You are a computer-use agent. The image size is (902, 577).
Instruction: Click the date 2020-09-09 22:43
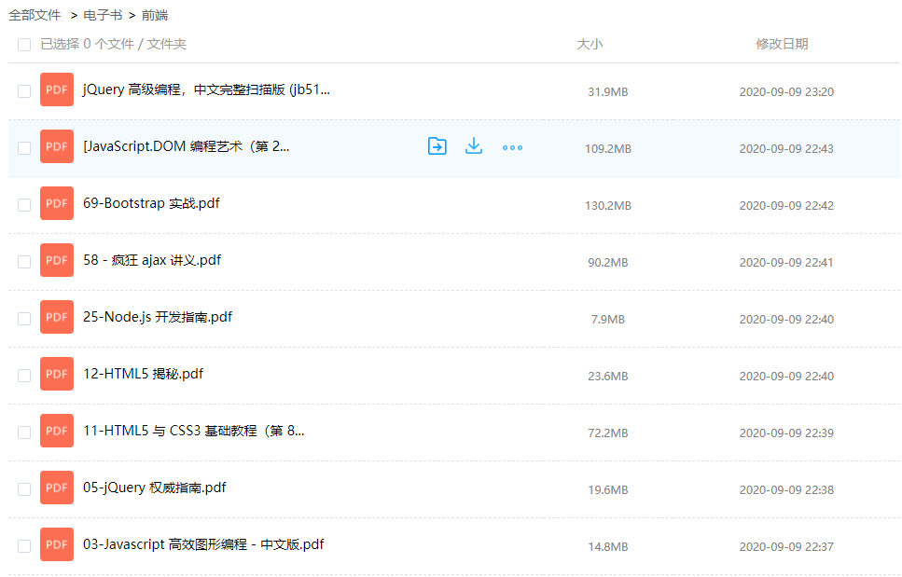click(786, 149)
